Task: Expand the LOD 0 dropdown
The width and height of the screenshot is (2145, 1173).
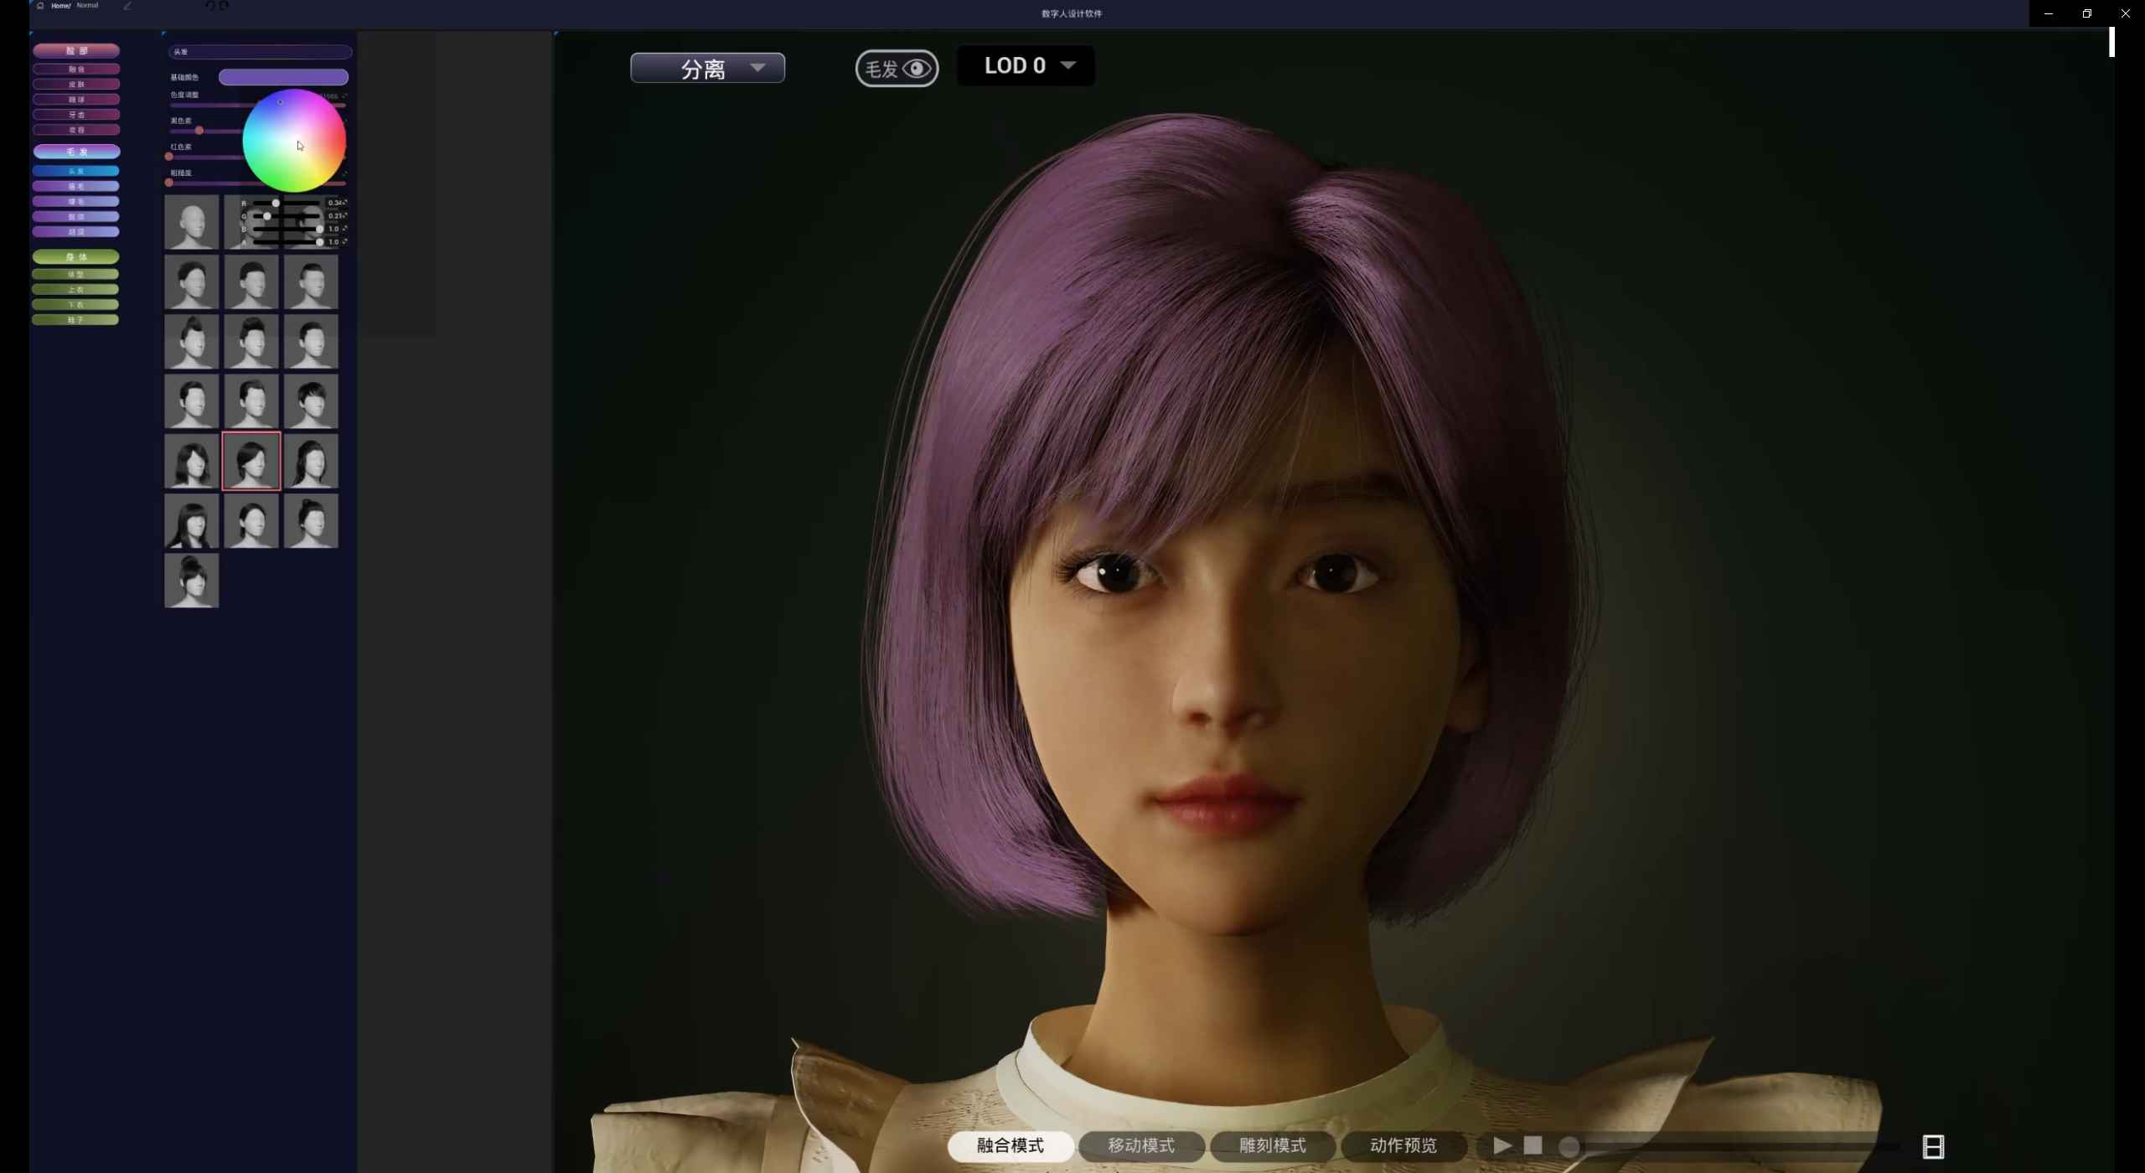Action: click(1026, 65)
